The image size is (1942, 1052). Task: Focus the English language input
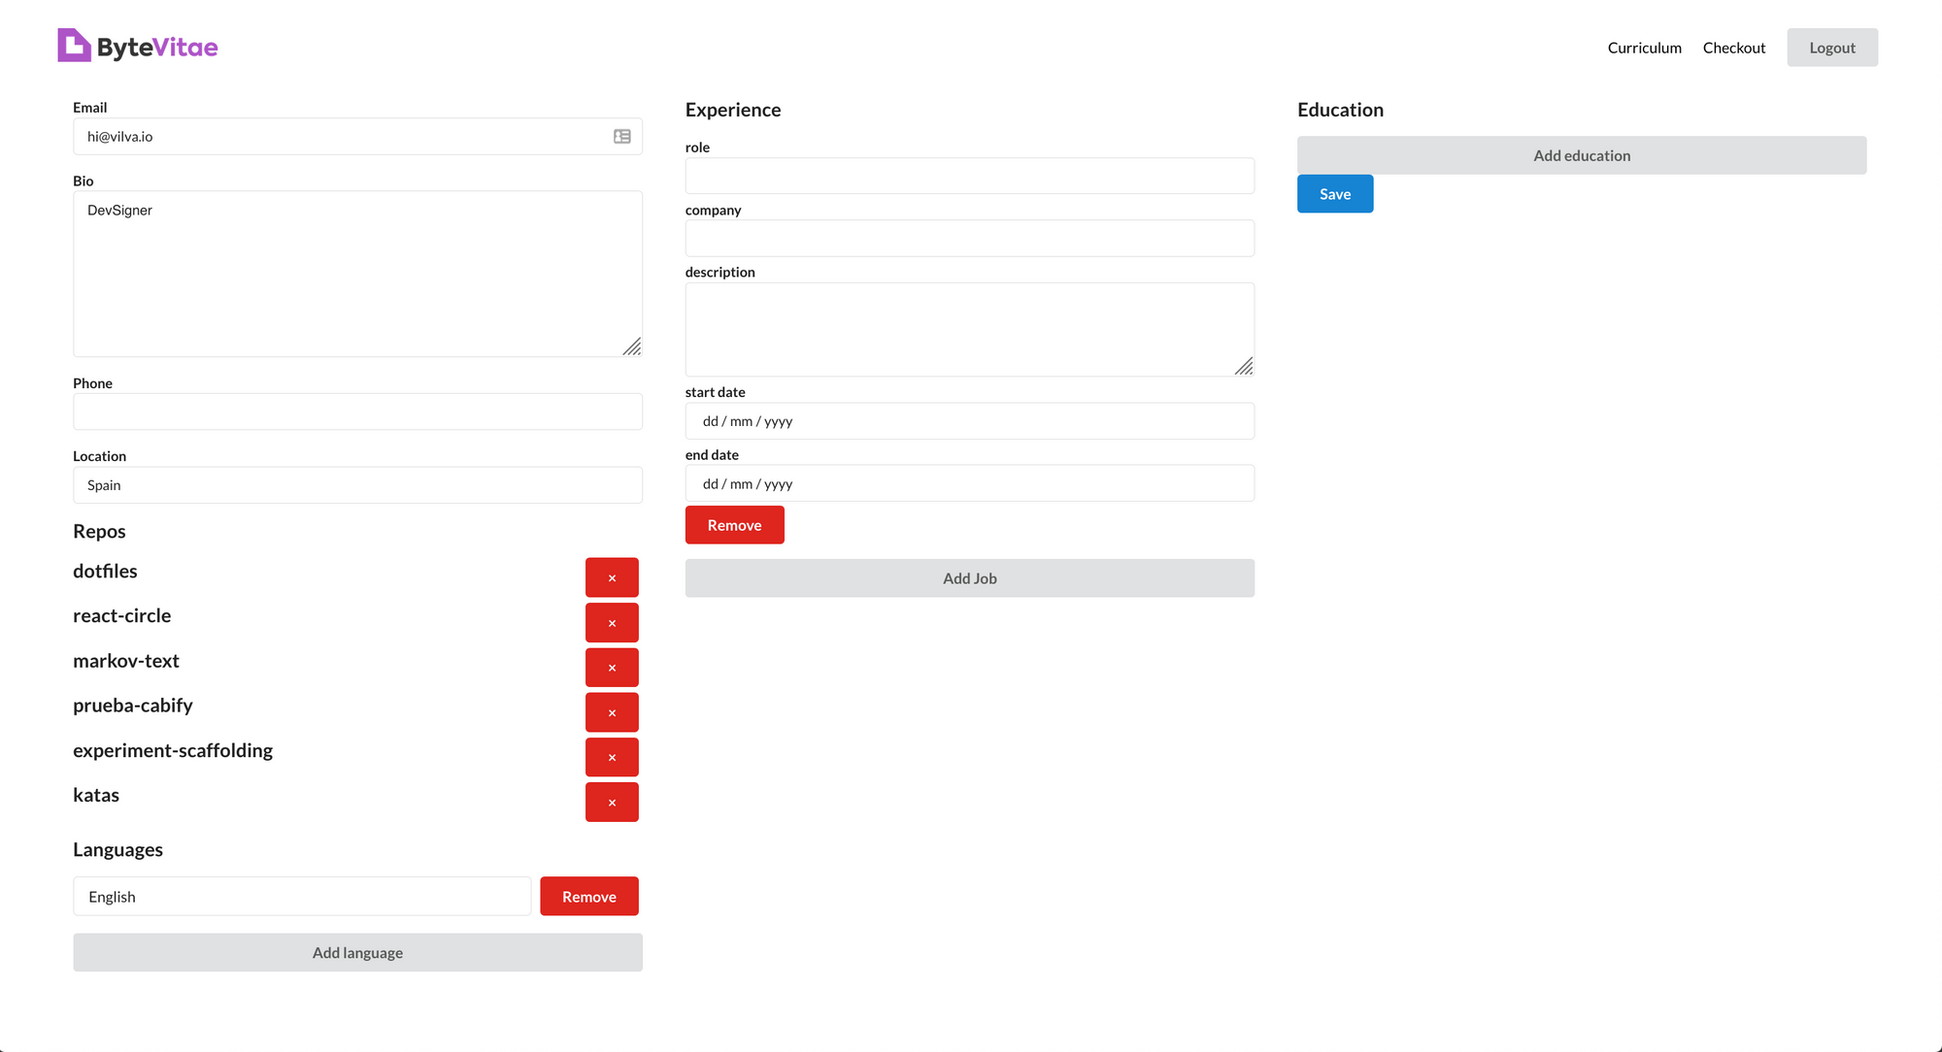pos(302,897)
